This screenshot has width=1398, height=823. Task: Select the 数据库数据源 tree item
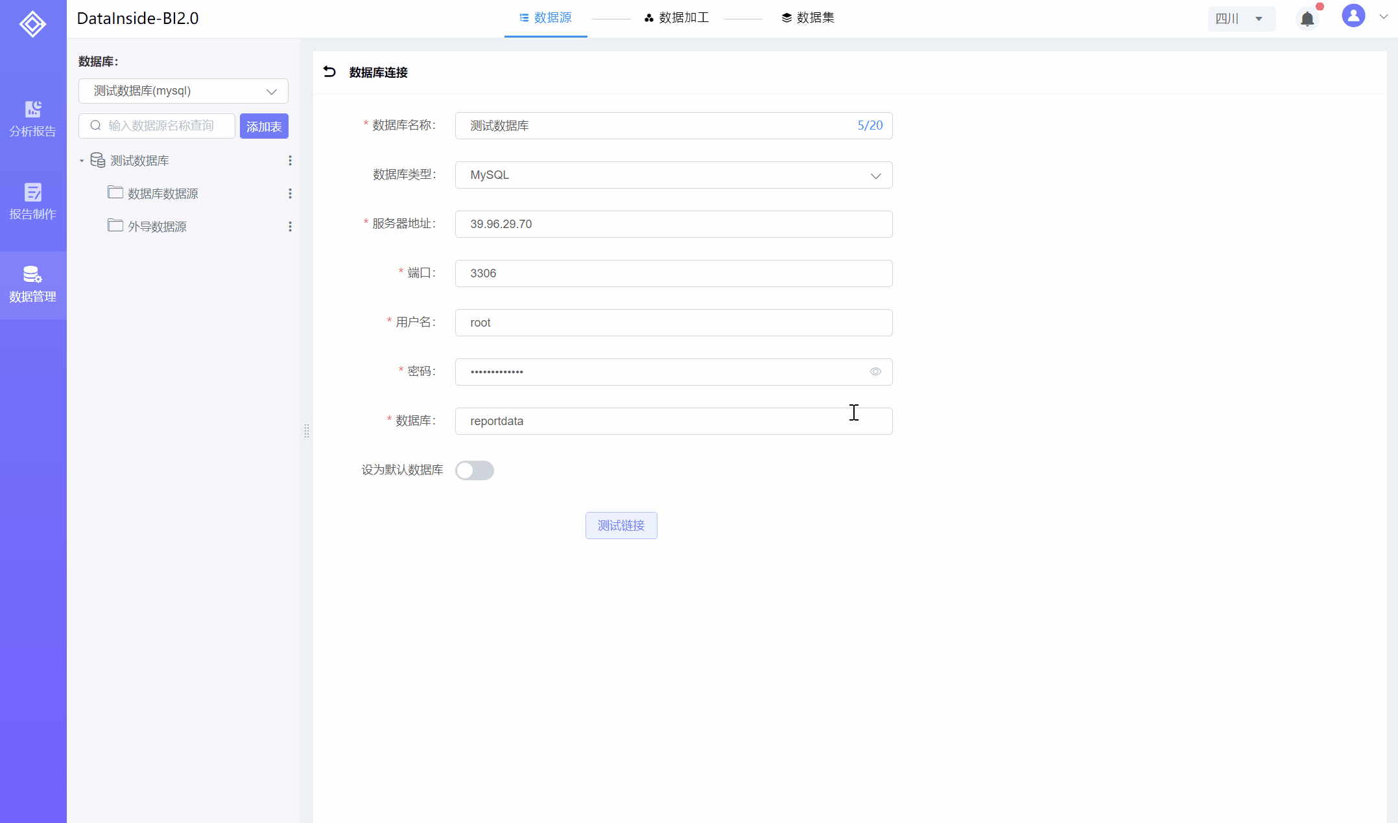pyautogui.click(x=163, y=194)
